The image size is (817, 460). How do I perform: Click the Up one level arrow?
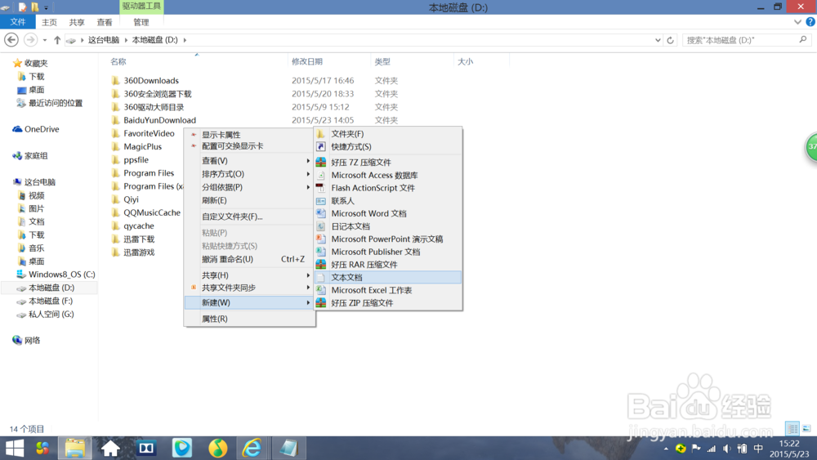coord(57,40)
